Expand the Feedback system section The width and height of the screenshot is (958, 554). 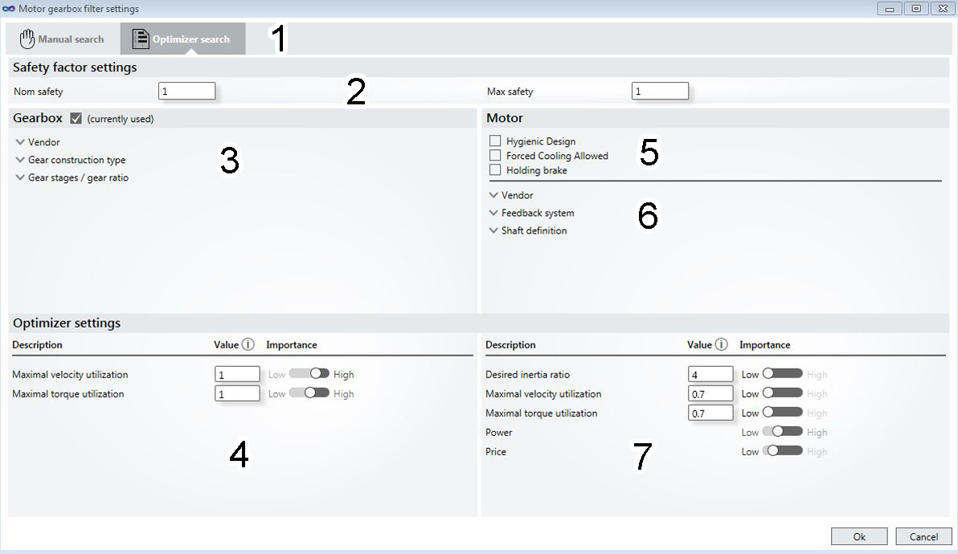[531, 213]
